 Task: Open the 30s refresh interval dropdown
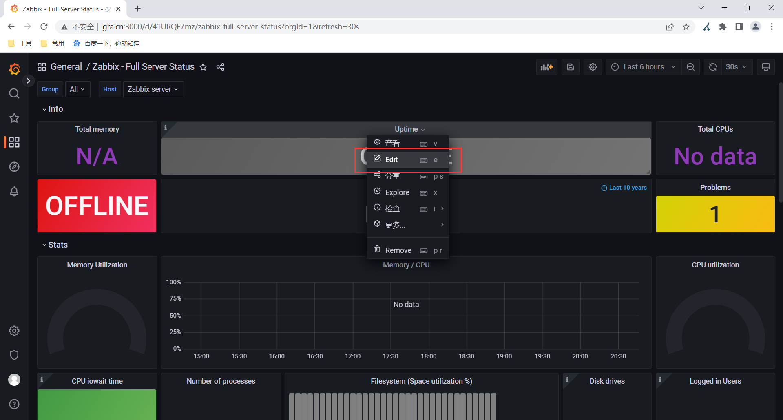point(736,67)
